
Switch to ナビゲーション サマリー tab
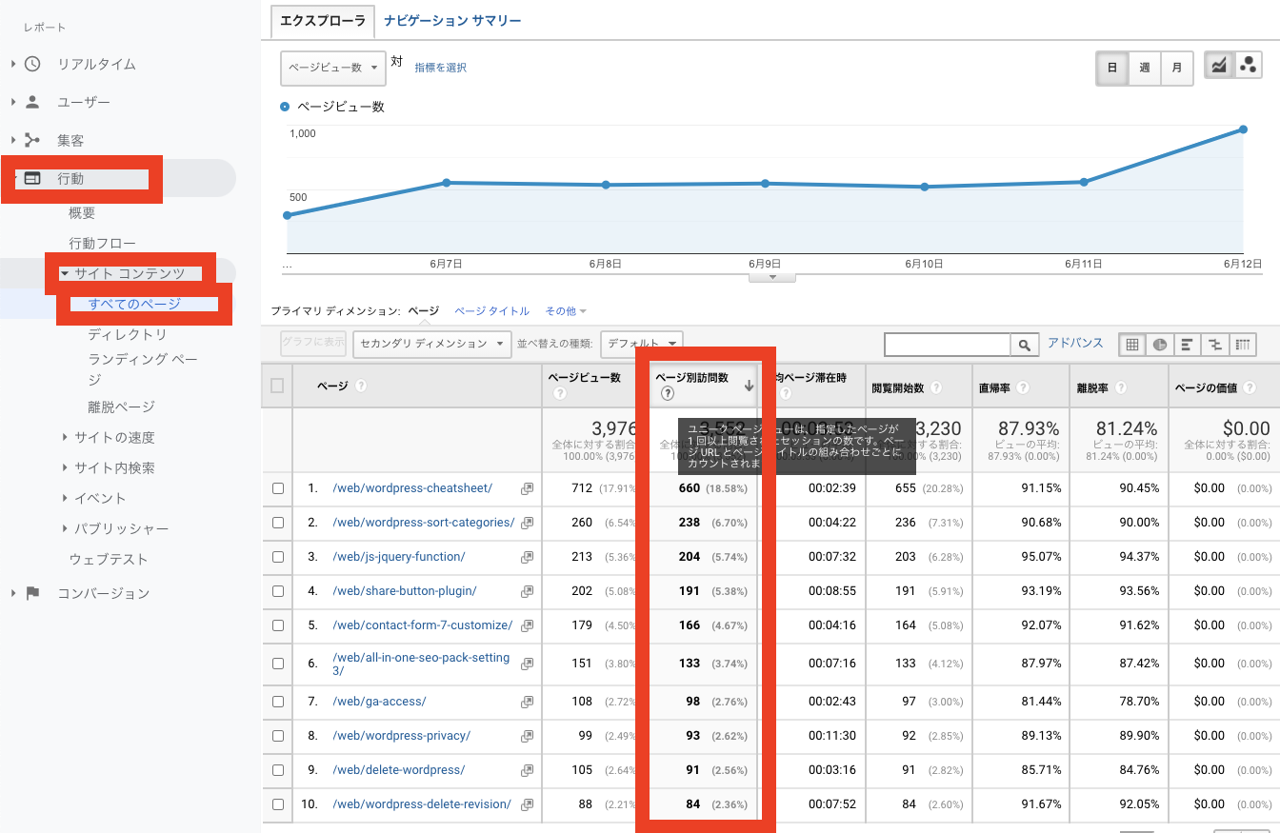coord(452,20)
